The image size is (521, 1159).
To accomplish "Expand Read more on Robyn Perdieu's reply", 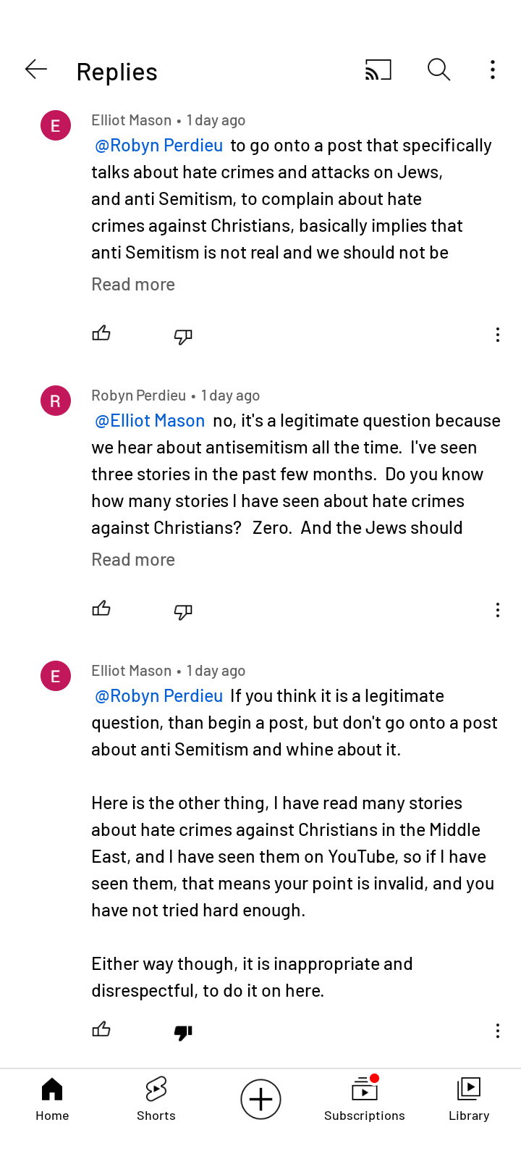I will (x=133, y=560).
